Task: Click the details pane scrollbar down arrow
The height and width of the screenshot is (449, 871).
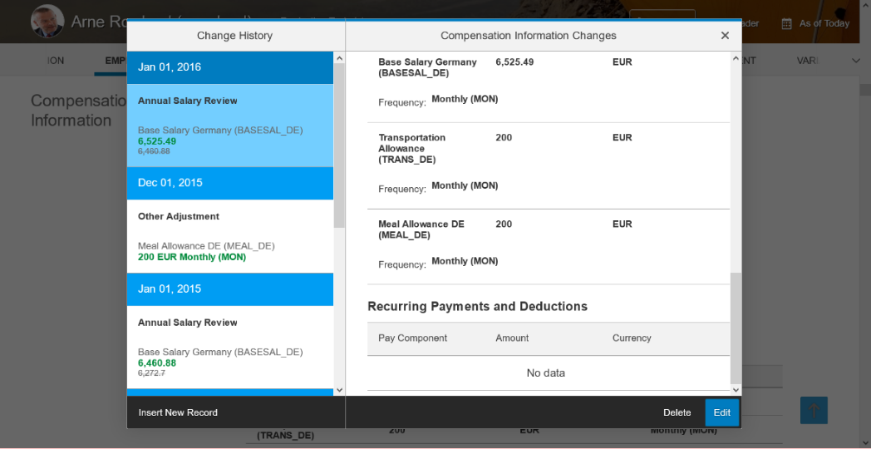Action: (x=736, y=389)
